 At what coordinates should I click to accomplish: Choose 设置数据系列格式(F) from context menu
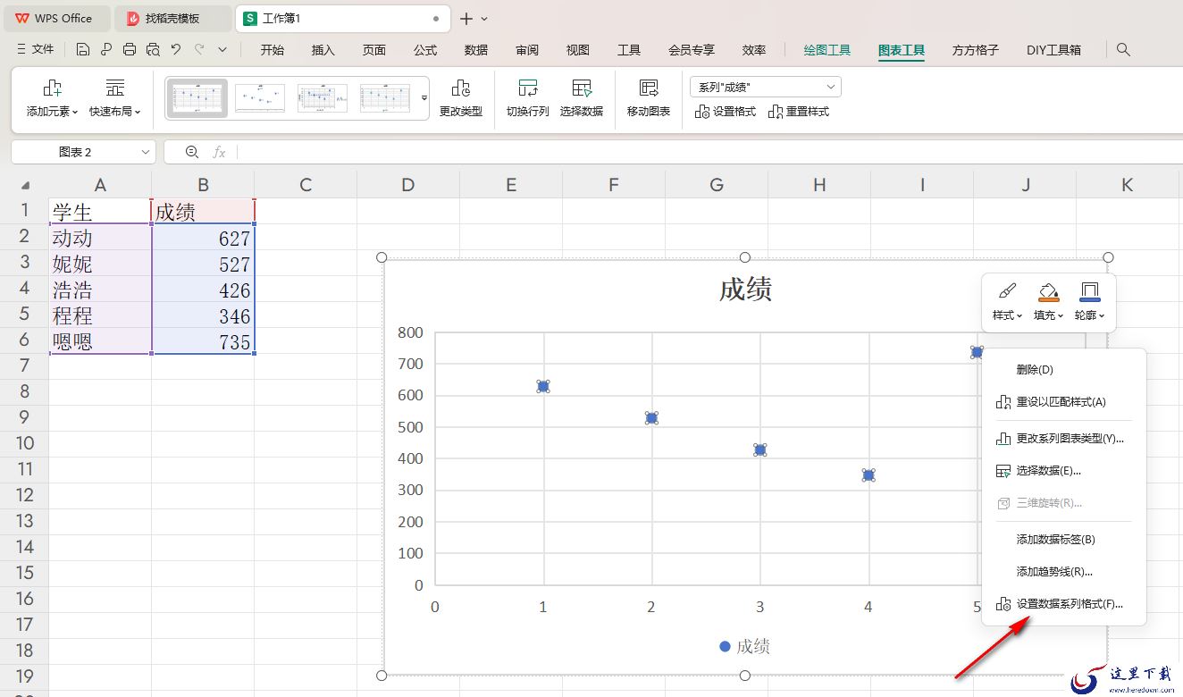(1063, 604)
